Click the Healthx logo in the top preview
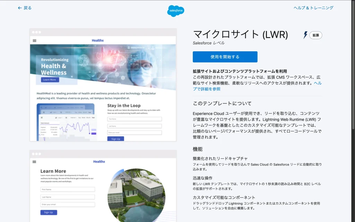The height and width of the screenshot is (222, 355). point(98,41)
